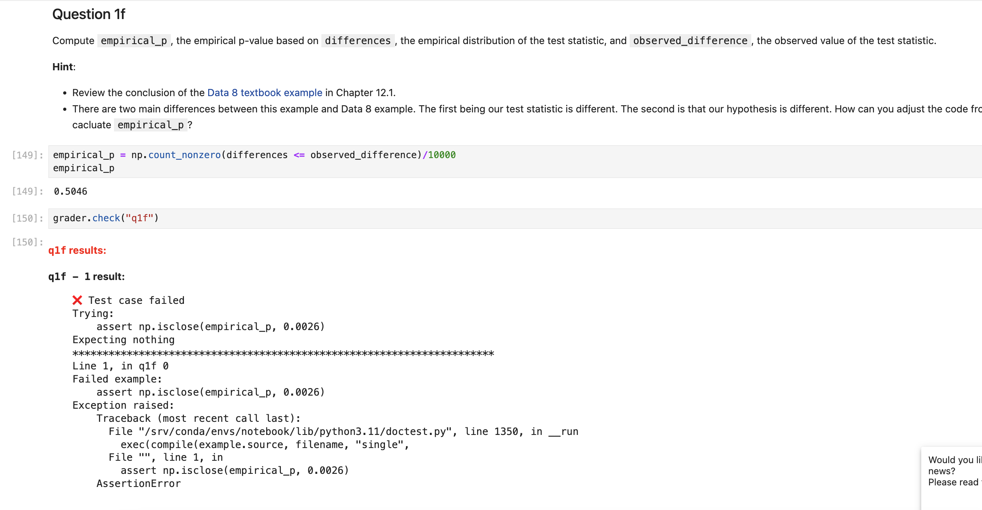Click the 0.5046 output value

tap(70, 191)
